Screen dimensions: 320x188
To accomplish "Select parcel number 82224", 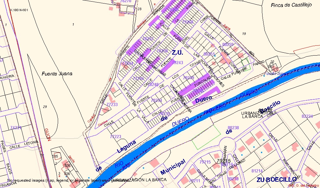I will 307,117.
